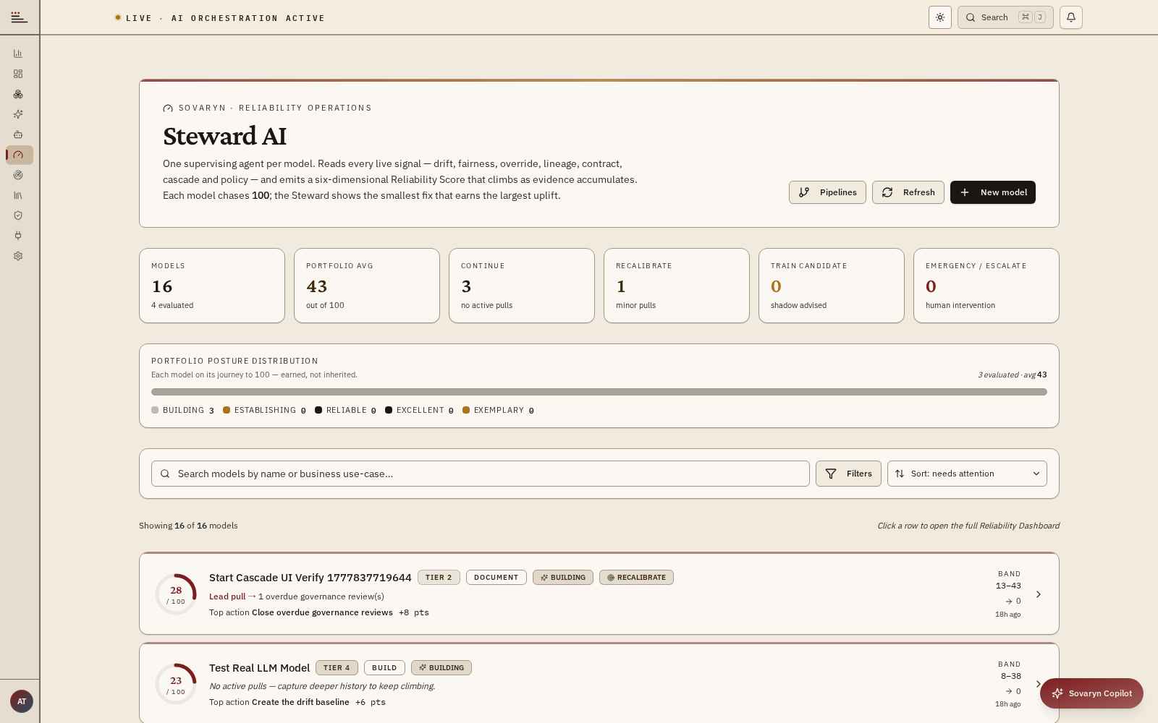Open the sidebar menu icon at top-left
Image resolution: width=1158 pixels, height=723 pixels.
[20, 17]
